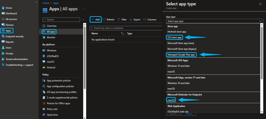This screenshot has width=266, height=119.
Task: Click the macOS platform icon under By platform
Action: tap(44, 62)
